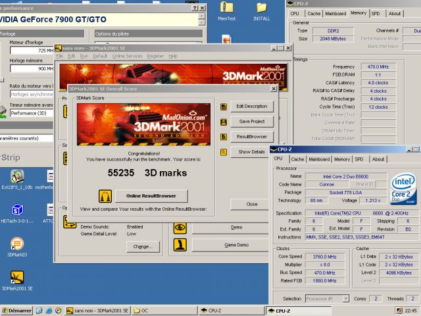Click the Core Speed 3760.0 MHz value
421x316 pixels.
coord(324,257)
